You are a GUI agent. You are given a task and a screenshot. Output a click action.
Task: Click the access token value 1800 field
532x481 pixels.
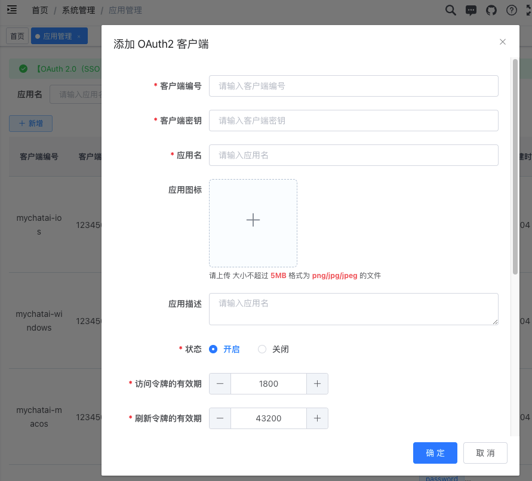pyautogui.click(x=269, y=384)
